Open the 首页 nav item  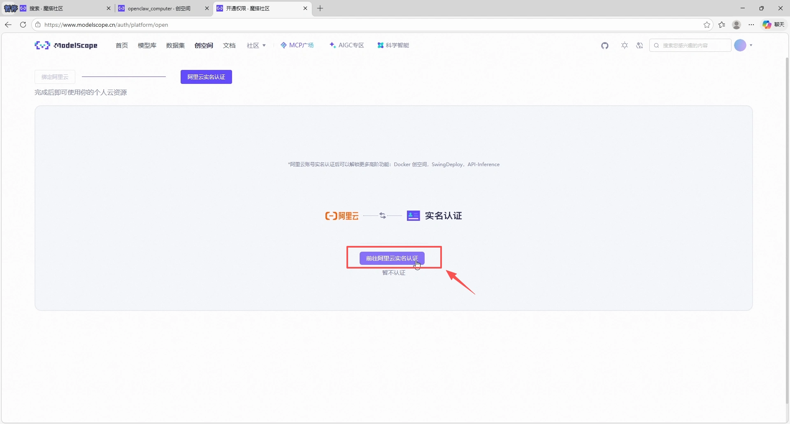[122, 45]
